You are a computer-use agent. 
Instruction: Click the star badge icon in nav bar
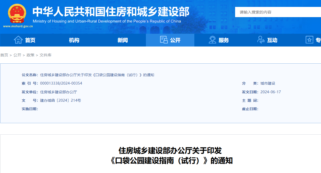pos(309,40)
